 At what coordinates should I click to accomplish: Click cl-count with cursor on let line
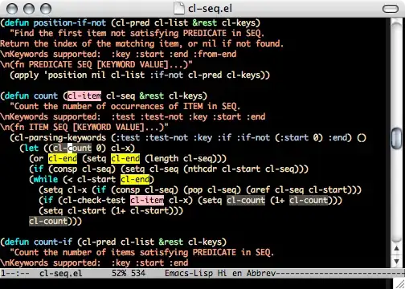click(72, 149)
